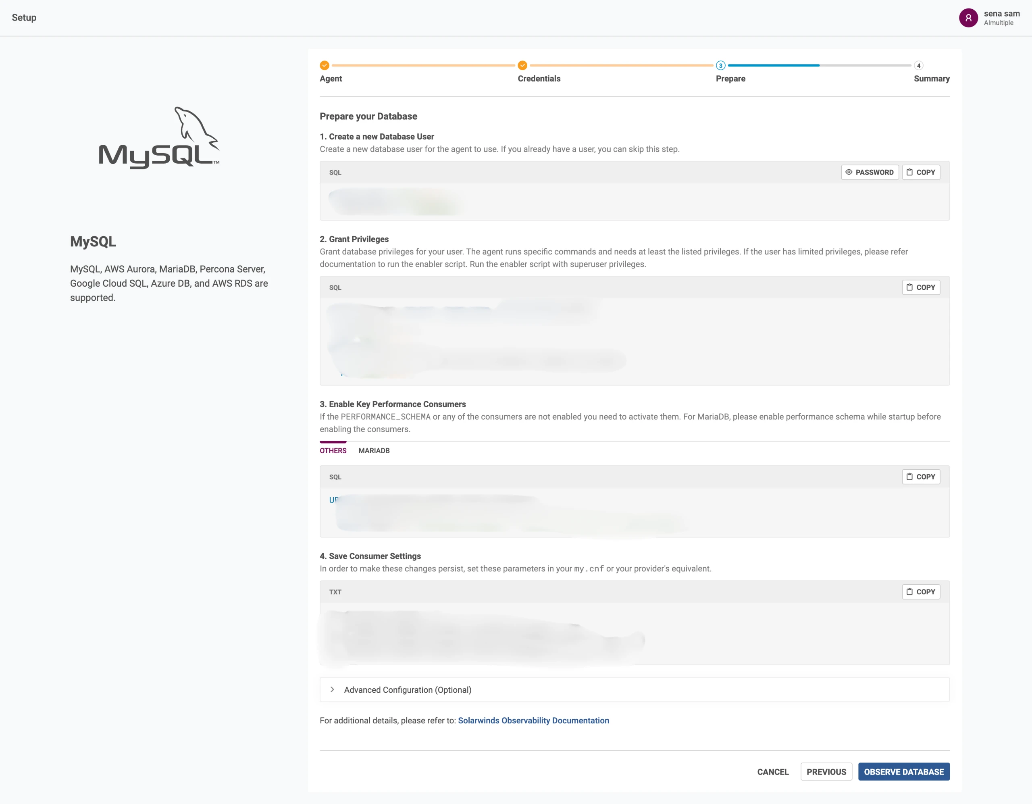
Task: Copy the Enable Key Performance Consumers SQL
Action: [x=921, y=477]
